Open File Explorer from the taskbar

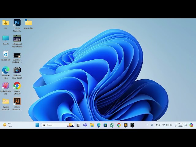(92, 125)
